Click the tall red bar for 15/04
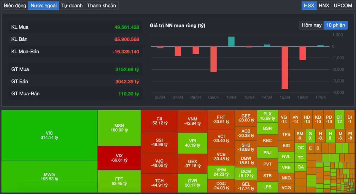Screen dimensions: 356x194 [x=285, y=68]
